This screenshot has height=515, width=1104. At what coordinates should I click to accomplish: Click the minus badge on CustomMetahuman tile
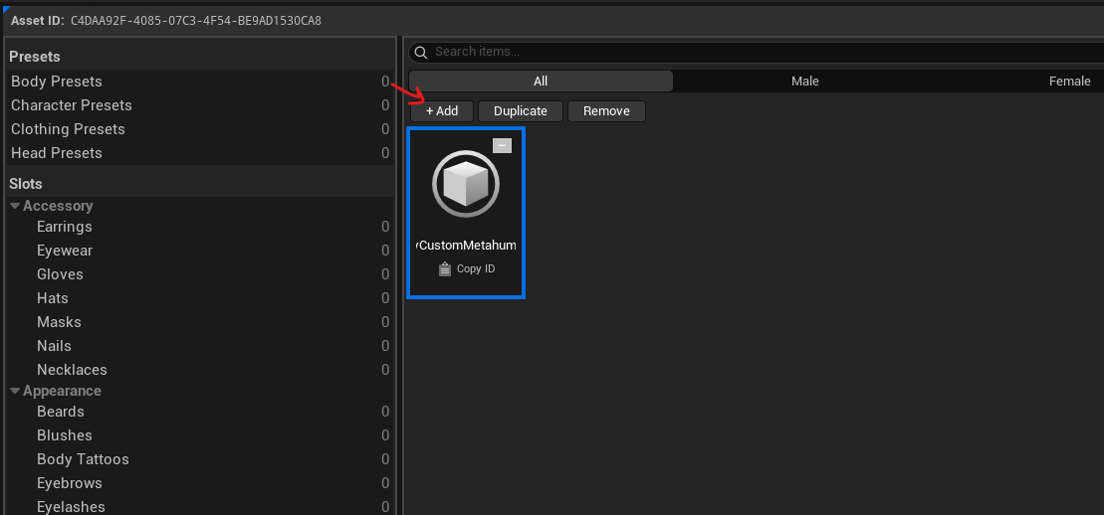[x=502, y=145]
